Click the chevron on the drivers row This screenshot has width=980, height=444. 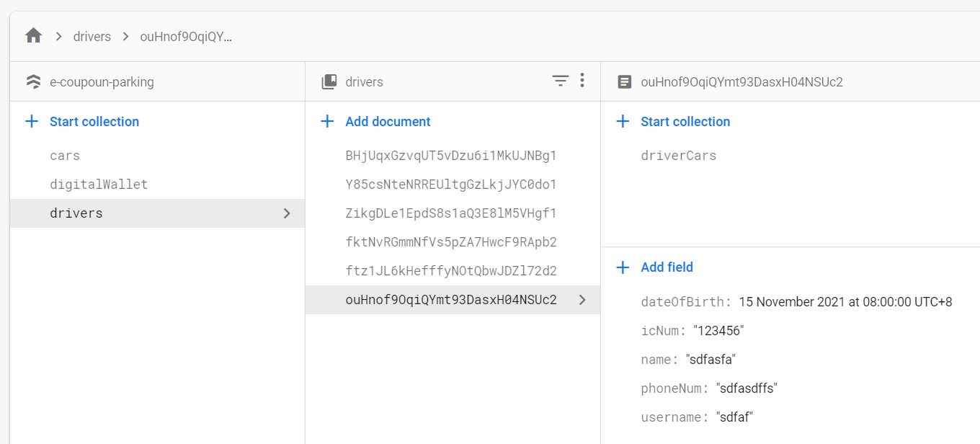287,213
